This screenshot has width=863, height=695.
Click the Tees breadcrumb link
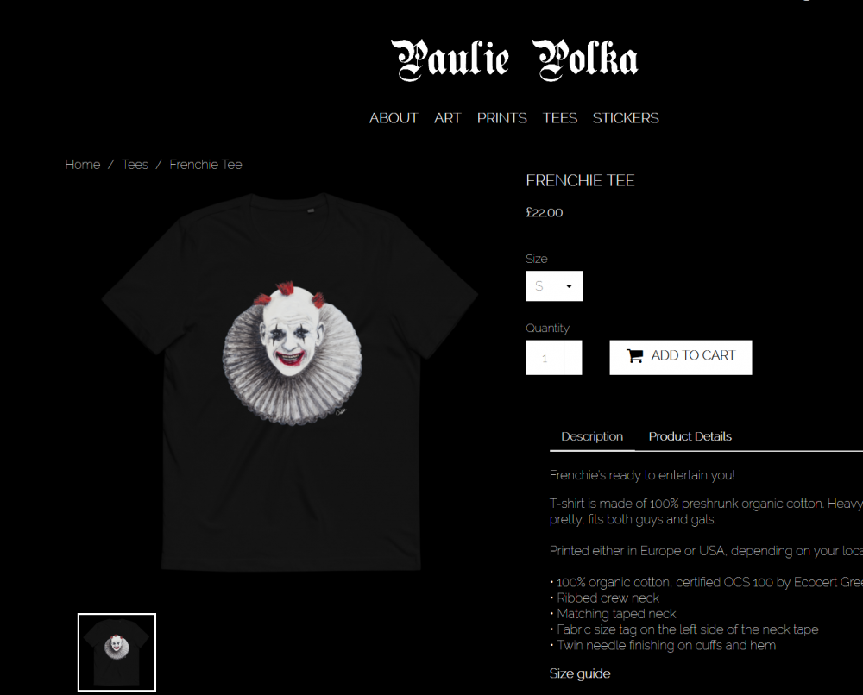point(135,165)
